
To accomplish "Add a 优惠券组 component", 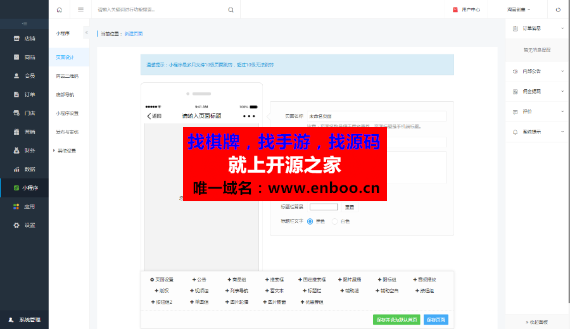I will 312,302.
